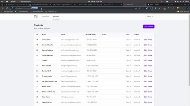Screen dimensions: 190x106
Task: Edit student Tiara Carroll
Action: (x=145, y=40)
